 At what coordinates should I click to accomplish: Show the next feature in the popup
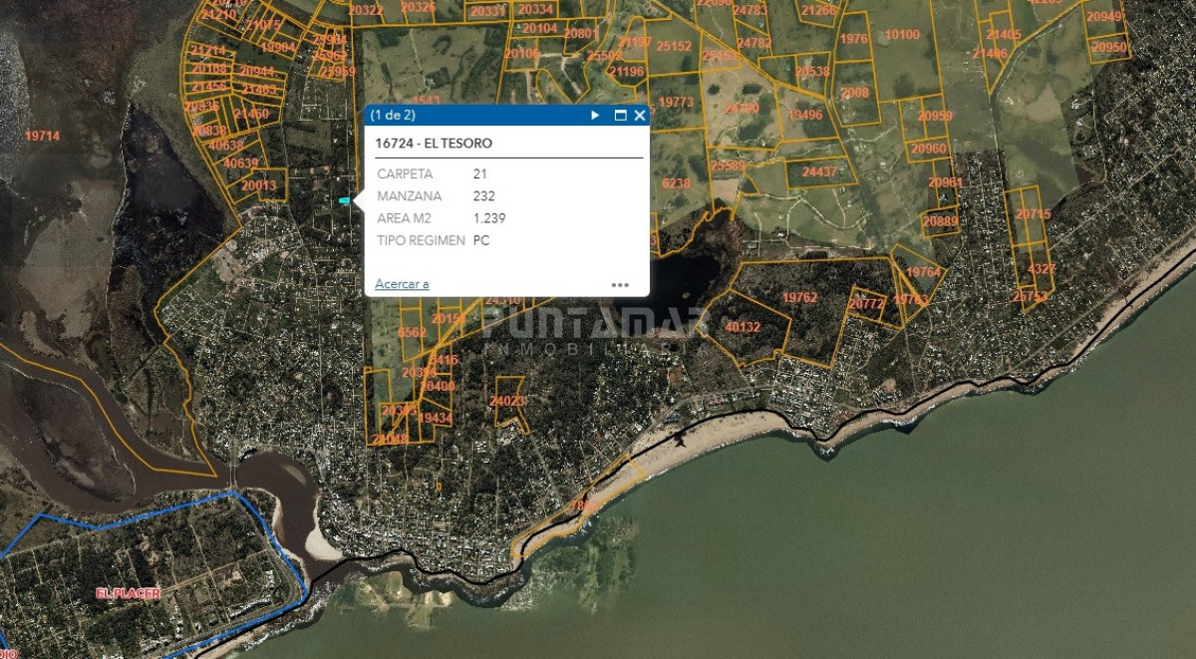[x=595, y=116]
